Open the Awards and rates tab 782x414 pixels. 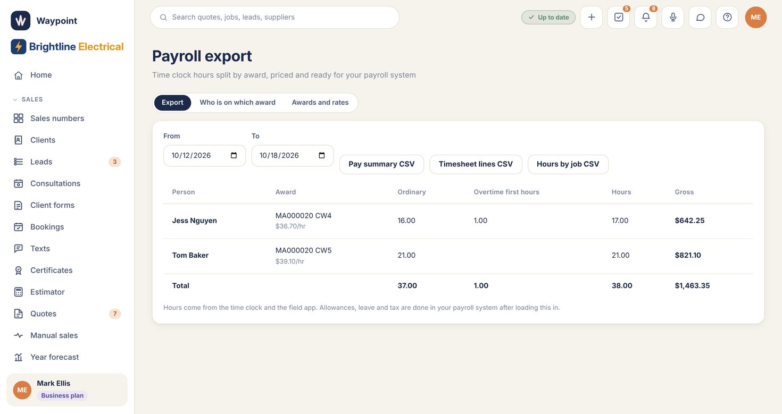(x=320, y=103)
